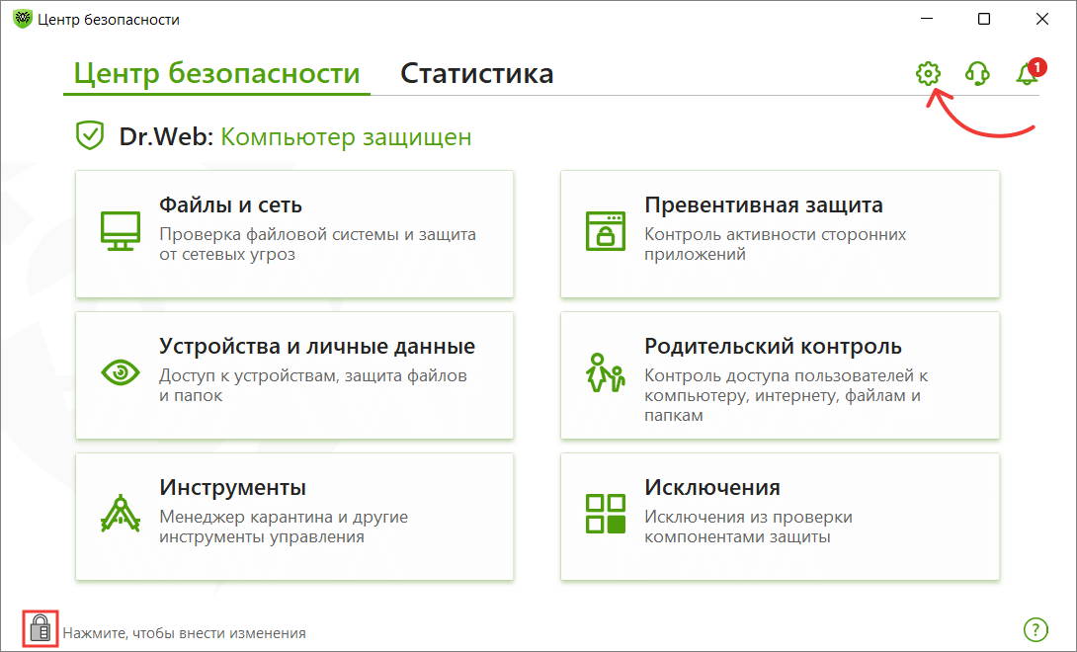This screenshot has width=1077, height=652.
Task: Click the eye icon for Устройства и личные данные
Action: (x=121, y=372)
